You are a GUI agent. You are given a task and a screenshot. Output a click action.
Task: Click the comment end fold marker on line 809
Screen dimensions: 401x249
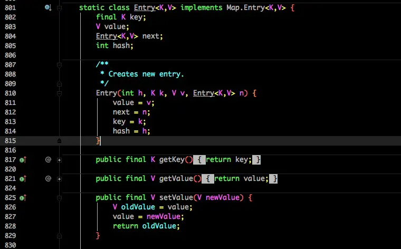click(x=59, y=84)
